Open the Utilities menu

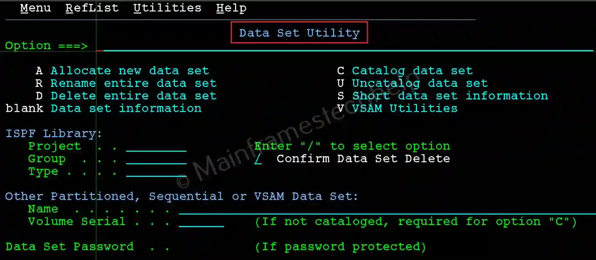click(167, 8)
